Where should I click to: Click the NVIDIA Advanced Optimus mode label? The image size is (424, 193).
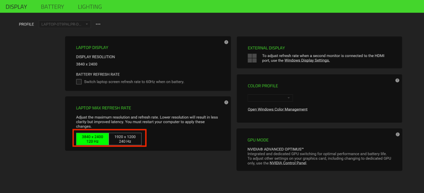tap(275, 149)
